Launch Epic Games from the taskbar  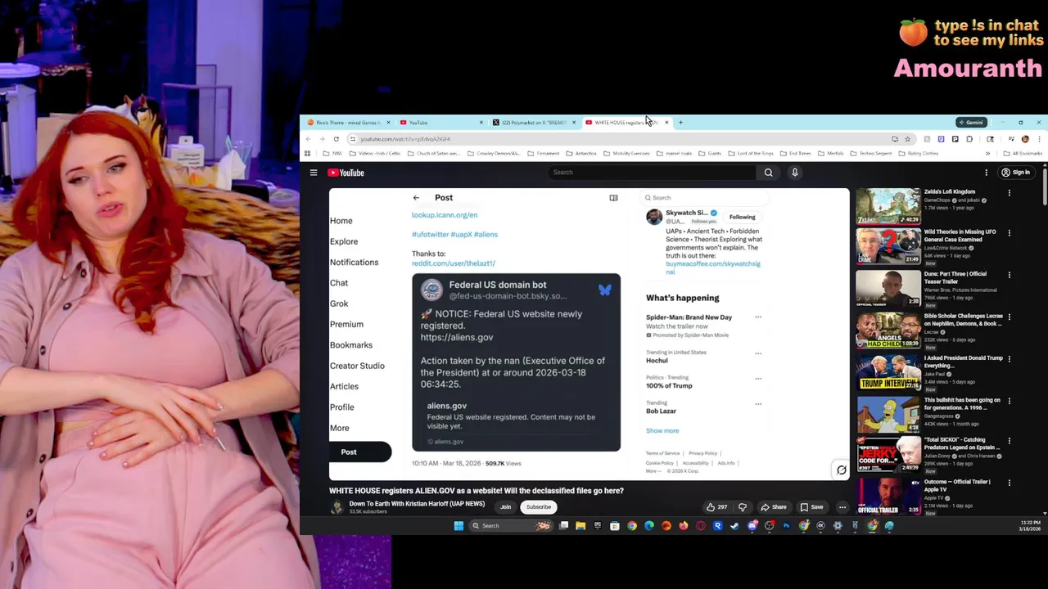(598, 526)
